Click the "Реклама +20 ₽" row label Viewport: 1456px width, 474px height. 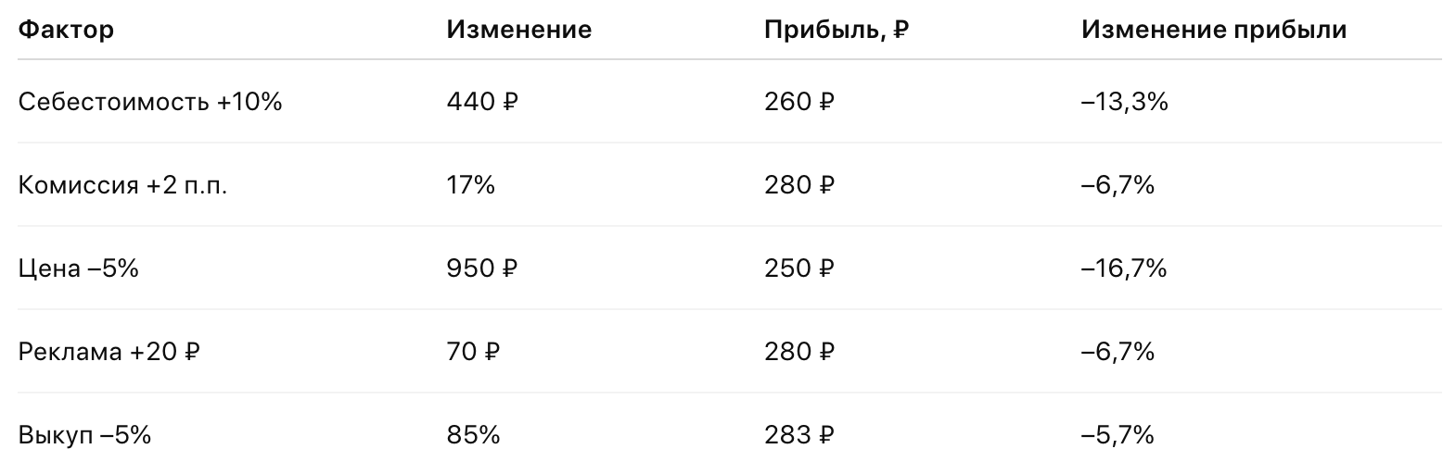pyautogui.click(x=109, y=352)
